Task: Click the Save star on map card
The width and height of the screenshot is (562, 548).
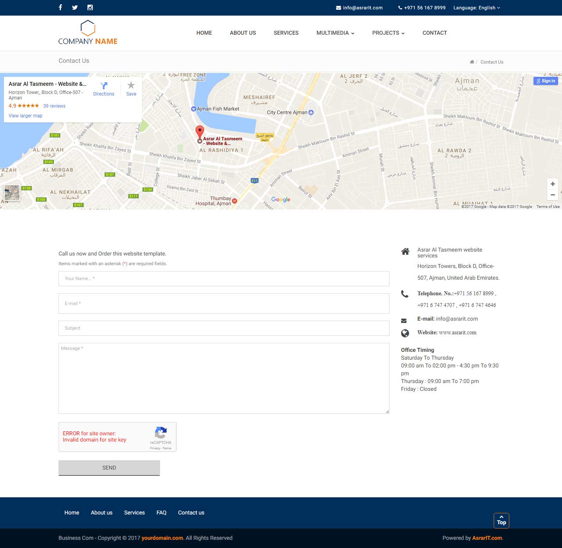Action: point(131,85)
